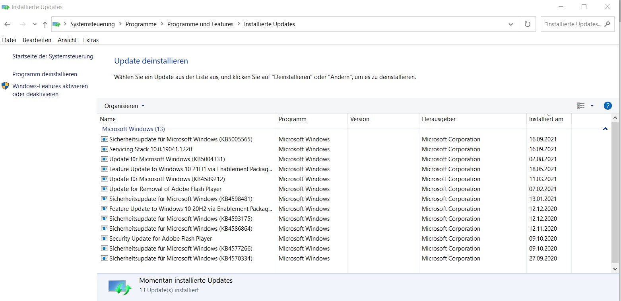Click the search magnifier icon
The width and height of the screenshot is (621, 301).
(x=607, y=24)
